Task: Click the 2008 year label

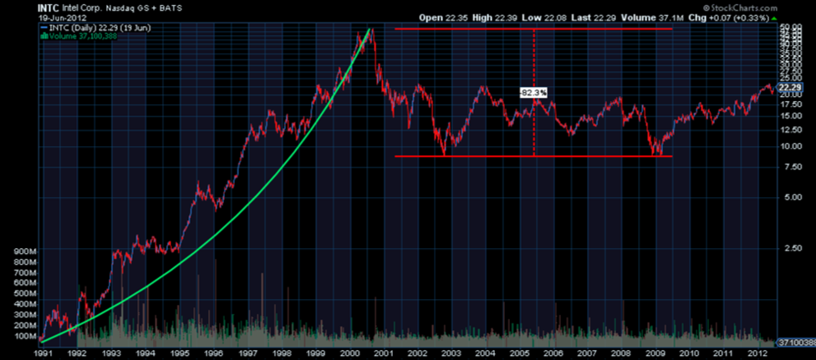Action: coord(621,353)
